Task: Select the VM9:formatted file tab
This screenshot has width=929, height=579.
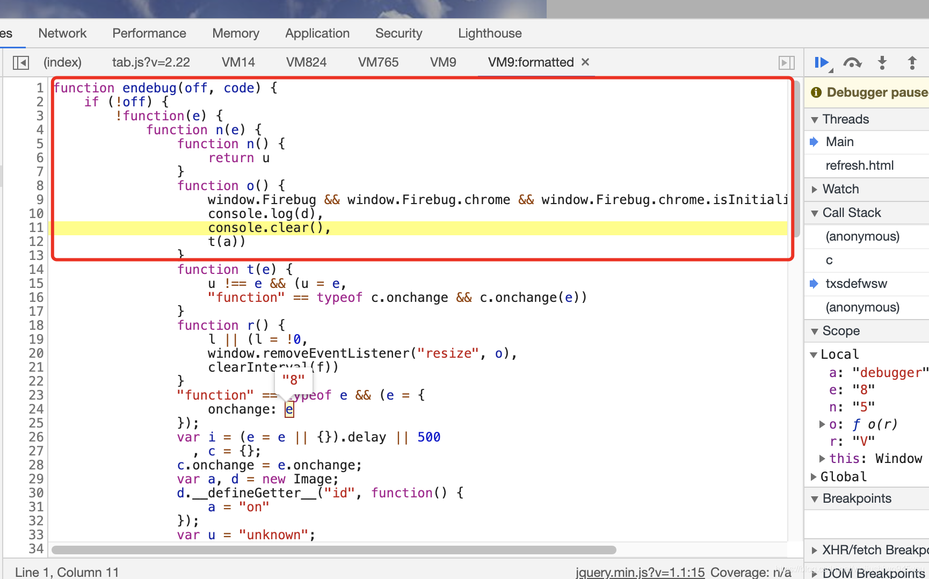Action: [531, 62]
